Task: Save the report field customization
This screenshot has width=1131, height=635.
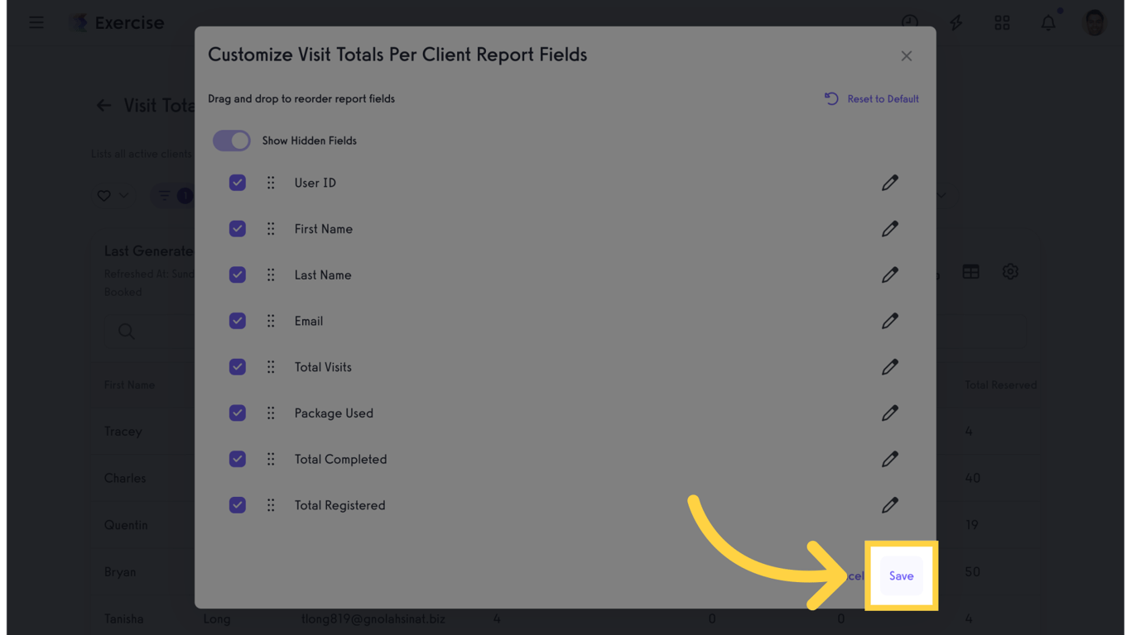Action: [901, 576]
